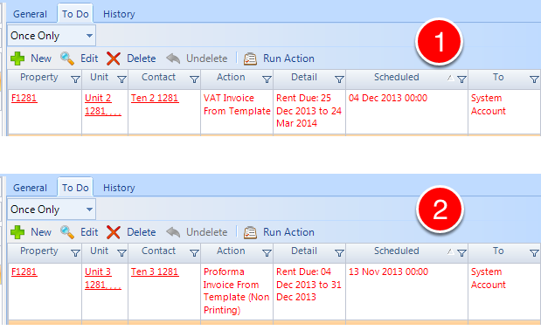Open Contact column filter in the grid with the VAT Invoice row
Screen dimensions: 541x330
pyautogui.click(x=194, y=79)
